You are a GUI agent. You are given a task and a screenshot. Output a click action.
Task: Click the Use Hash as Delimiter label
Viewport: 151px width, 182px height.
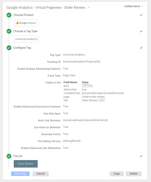[x=47, y=127]
